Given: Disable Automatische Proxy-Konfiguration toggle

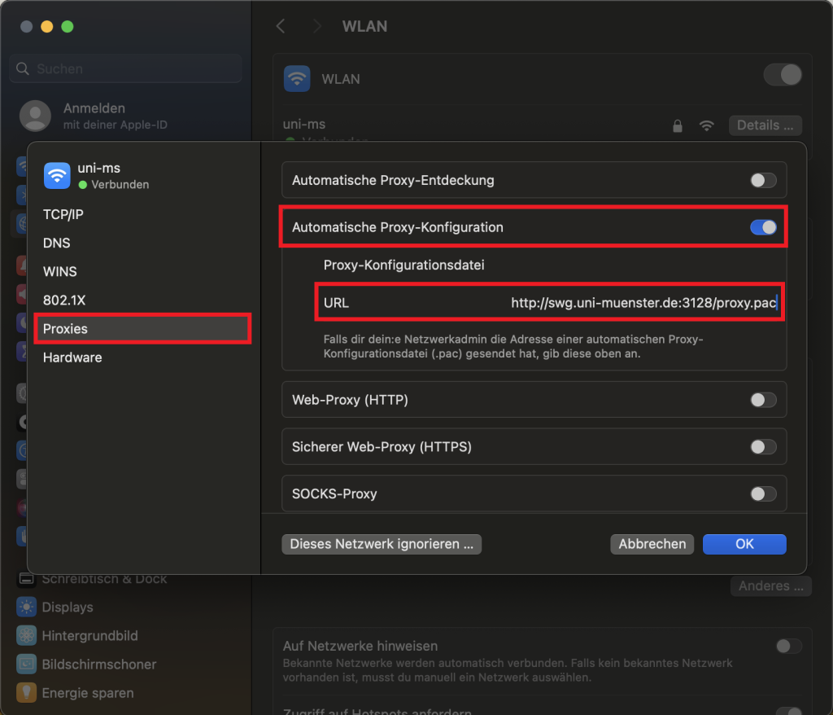Looking at the screenshot, I should (x=762, y=227).
